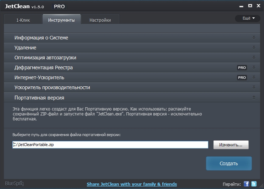
Task: Close the JetClean window
Action: click(x=258, y=6)
